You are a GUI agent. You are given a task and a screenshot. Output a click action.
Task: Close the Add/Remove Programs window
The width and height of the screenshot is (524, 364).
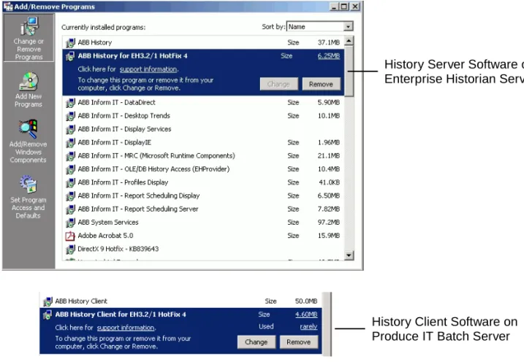355,7
